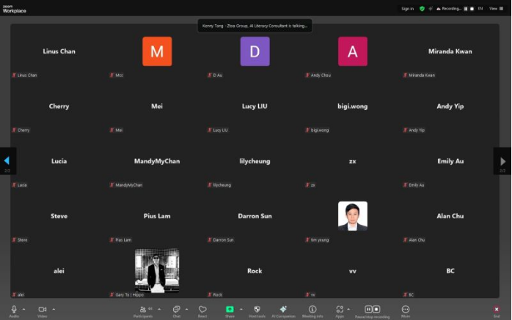Open the Meeting info panel

pos(312,309)
